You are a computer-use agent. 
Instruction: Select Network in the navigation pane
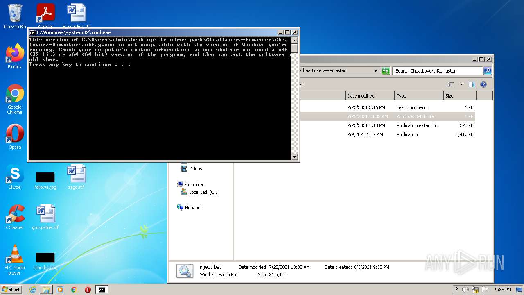pos(193,208)
